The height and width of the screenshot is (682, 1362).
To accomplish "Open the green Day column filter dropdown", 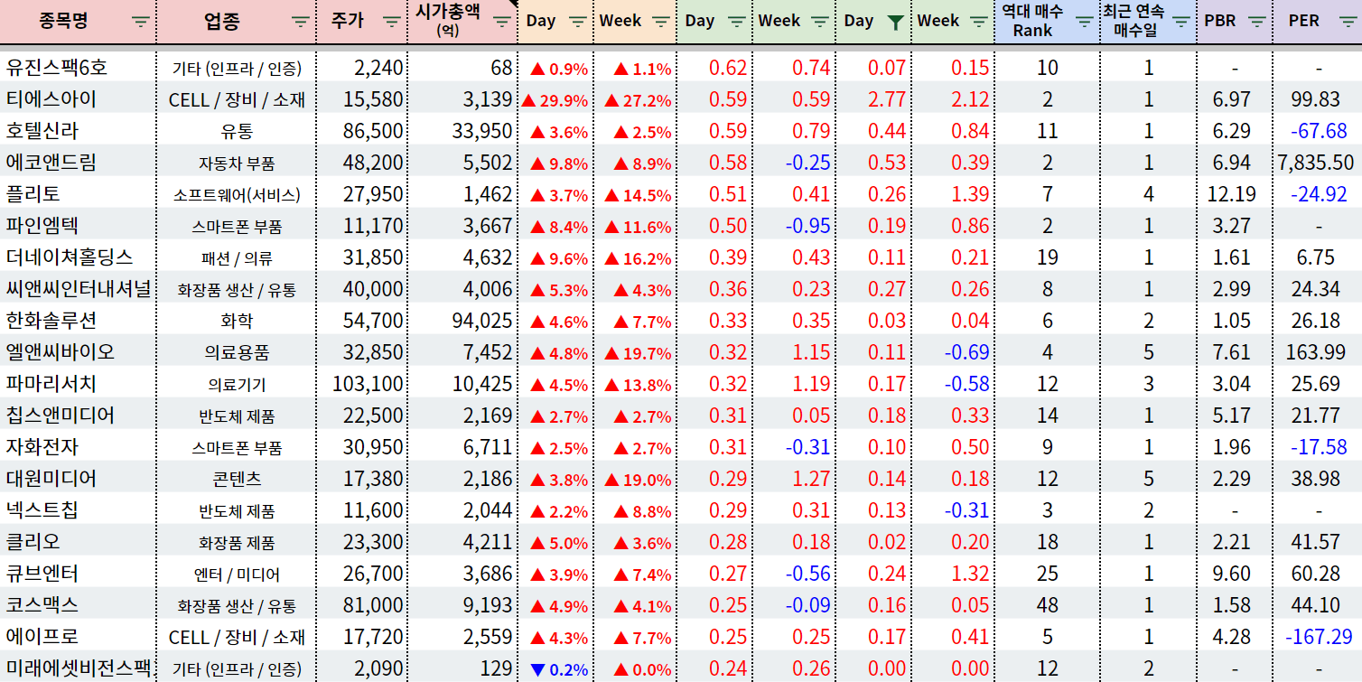I will click(737, 22).
